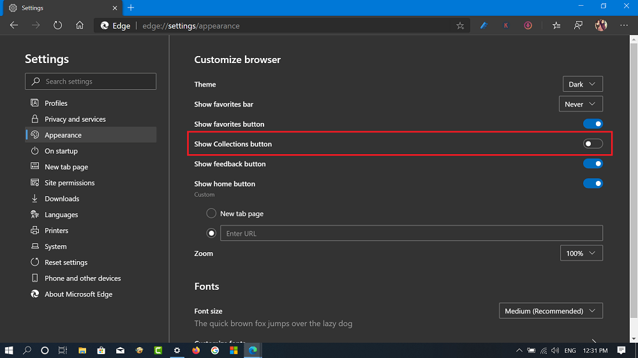
Task: Open the home page via the house icon
Action: tap(80, 25)
